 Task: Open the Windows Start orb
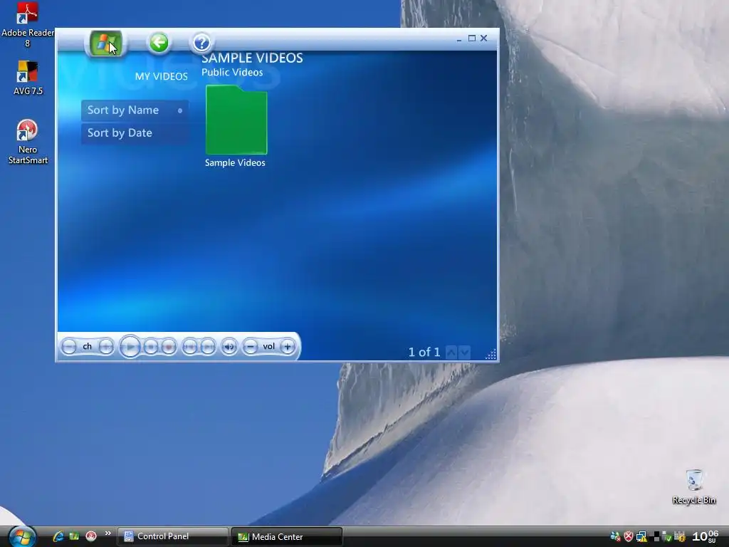point(22,537)
